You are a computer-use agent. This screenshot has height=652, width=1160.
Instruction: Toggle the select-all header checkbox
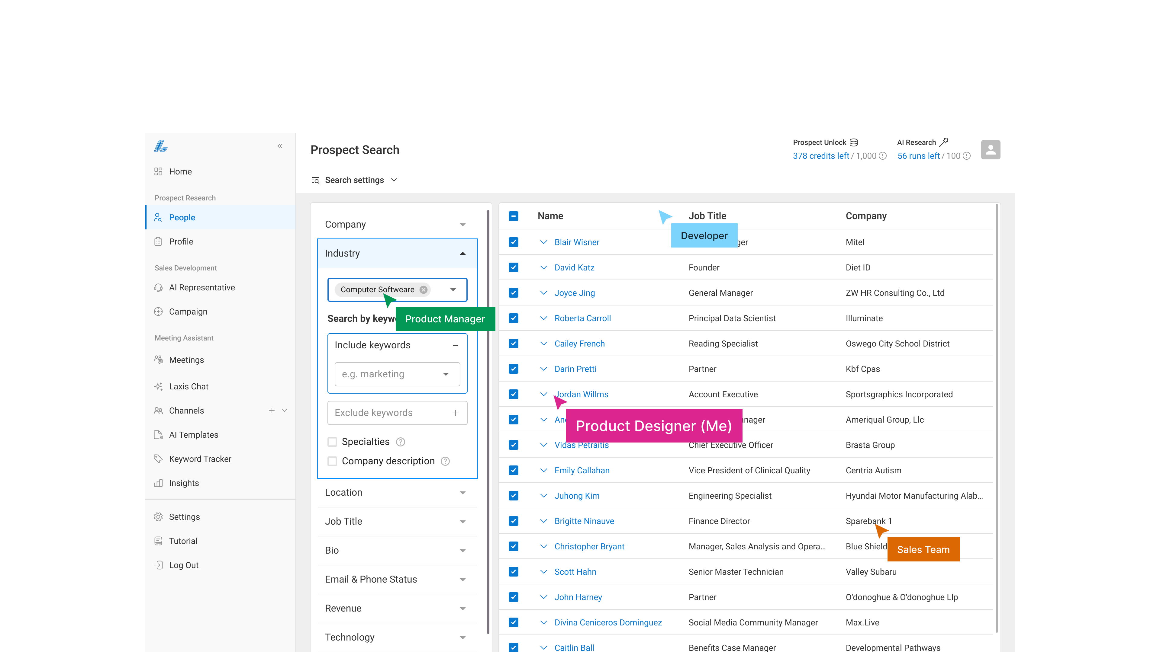513,216
